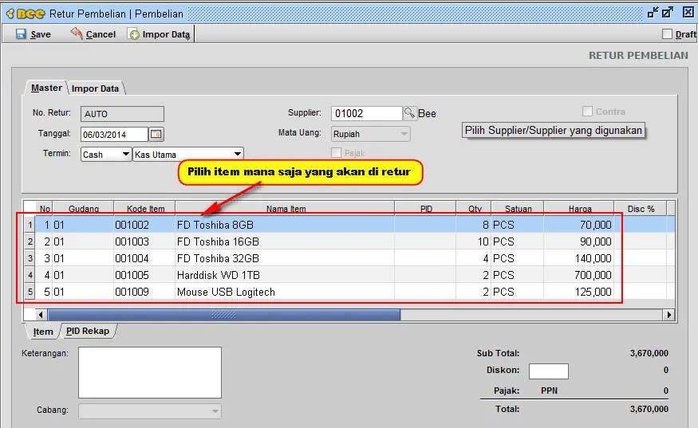Click the Nama Item column header

(x=286, y=208)
